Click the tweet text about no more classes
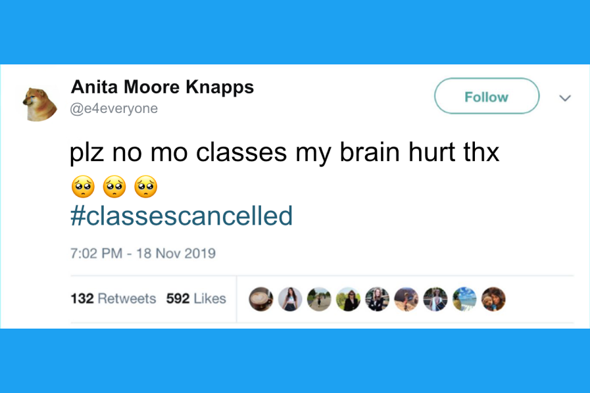The width and height of the screenshot is (590, 393). point(285,152)
